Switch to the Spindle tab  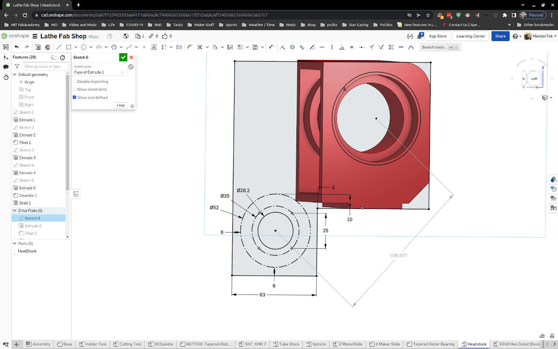click(316, 344)
